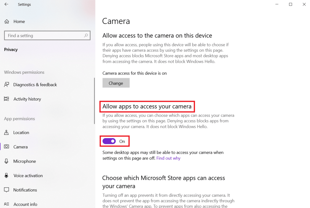
Task: Click the Activity history icon
Action: (6, 99)
